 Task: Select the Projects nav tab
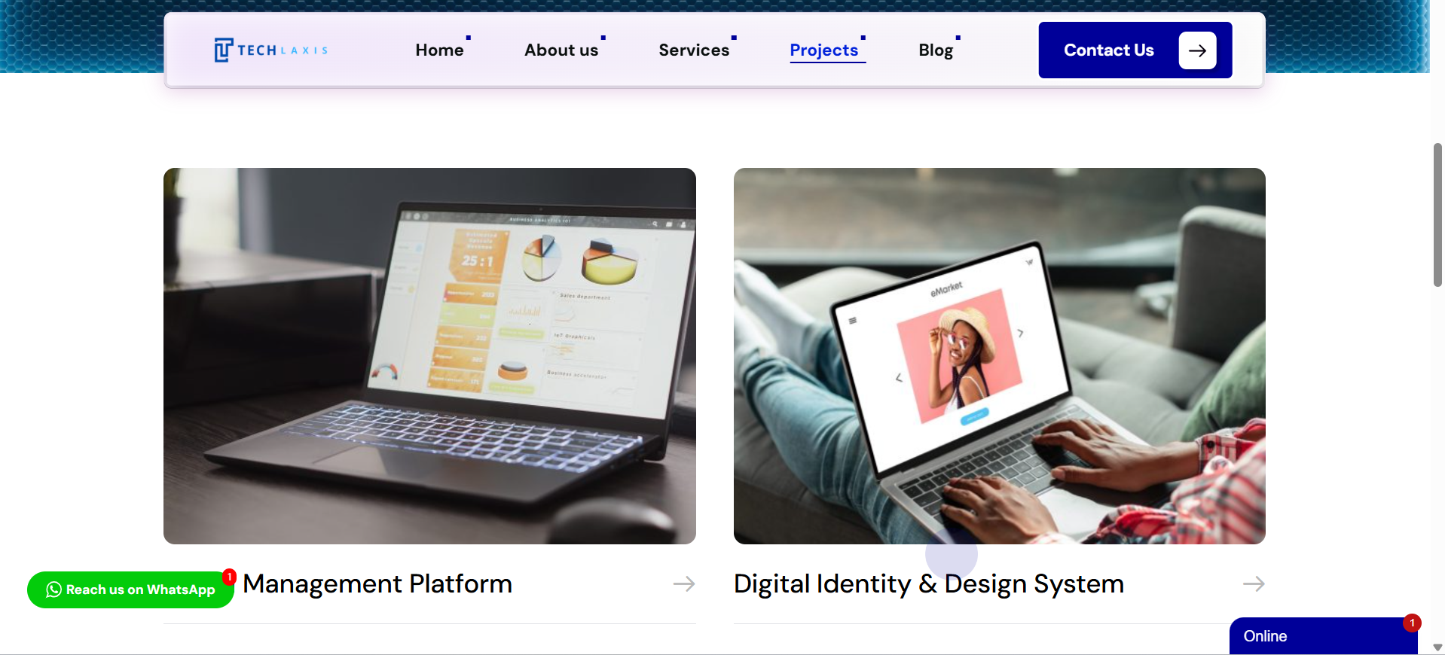[824, 50]
